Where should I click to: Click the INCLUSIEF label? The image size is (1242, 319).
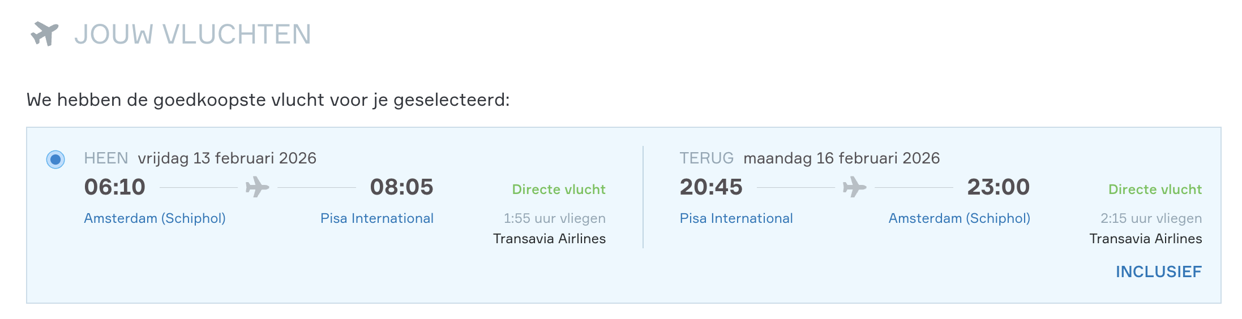click(1158, 272)
